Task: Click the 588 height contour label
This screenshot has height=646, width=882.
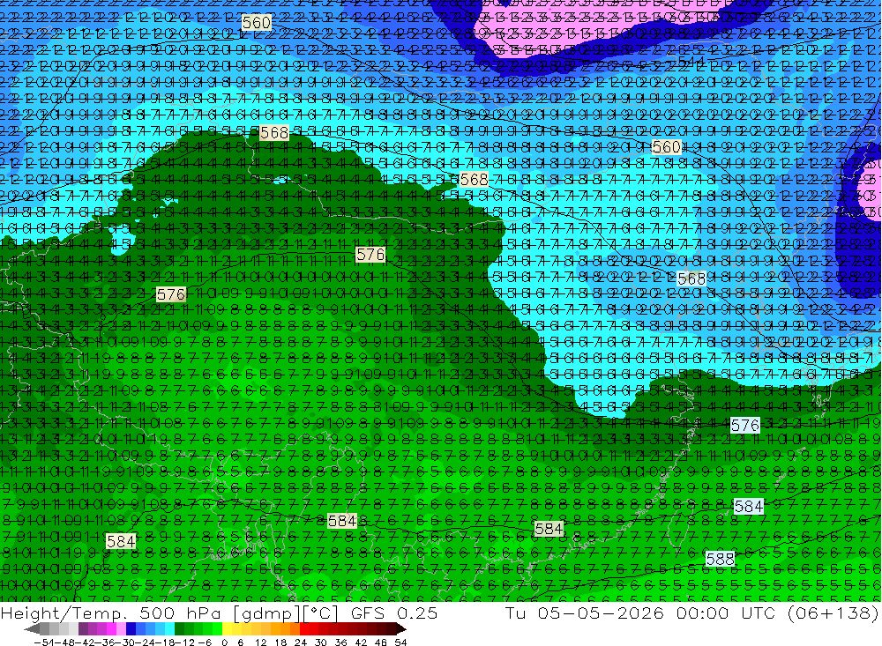Action: click(x=720, y=559)
